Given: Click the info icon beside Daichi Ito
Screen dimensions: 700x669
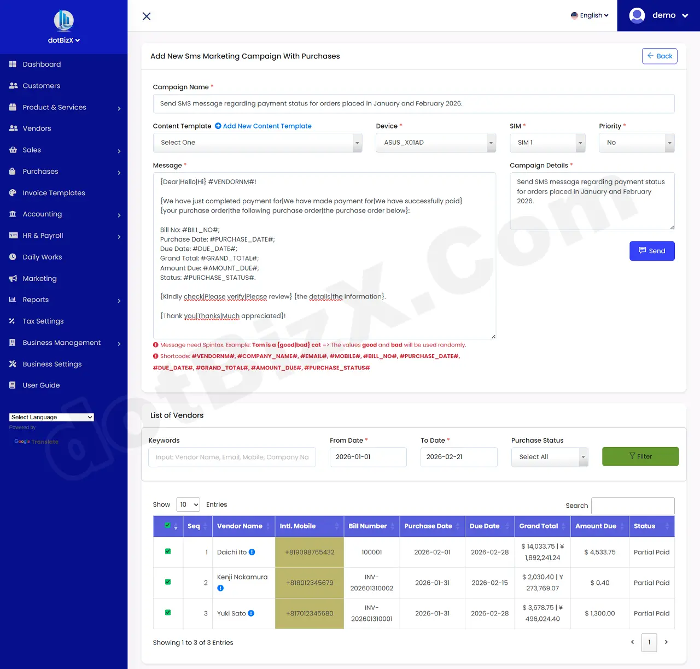Looking at the screenshot, I should [252, 552].
